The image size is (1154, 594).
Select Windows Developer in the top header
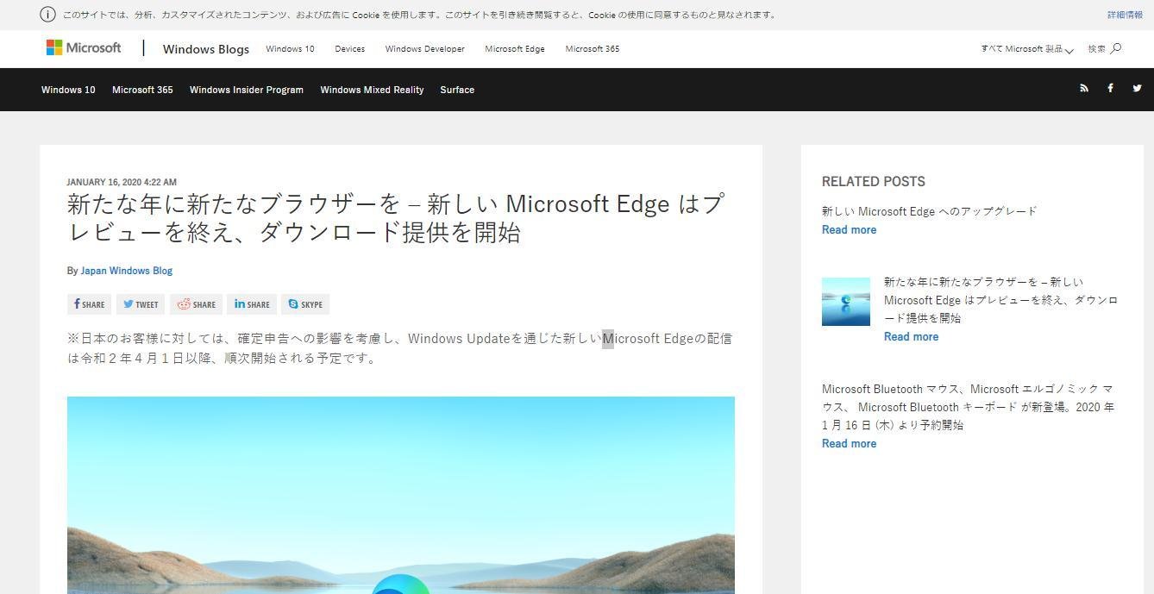424,49
